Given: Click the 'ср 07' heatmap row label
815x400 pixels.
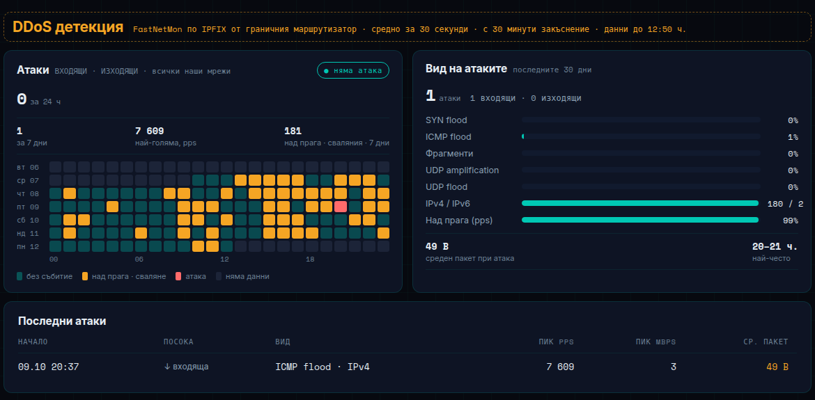Looking at the screenshot, I should click(28, 181).
